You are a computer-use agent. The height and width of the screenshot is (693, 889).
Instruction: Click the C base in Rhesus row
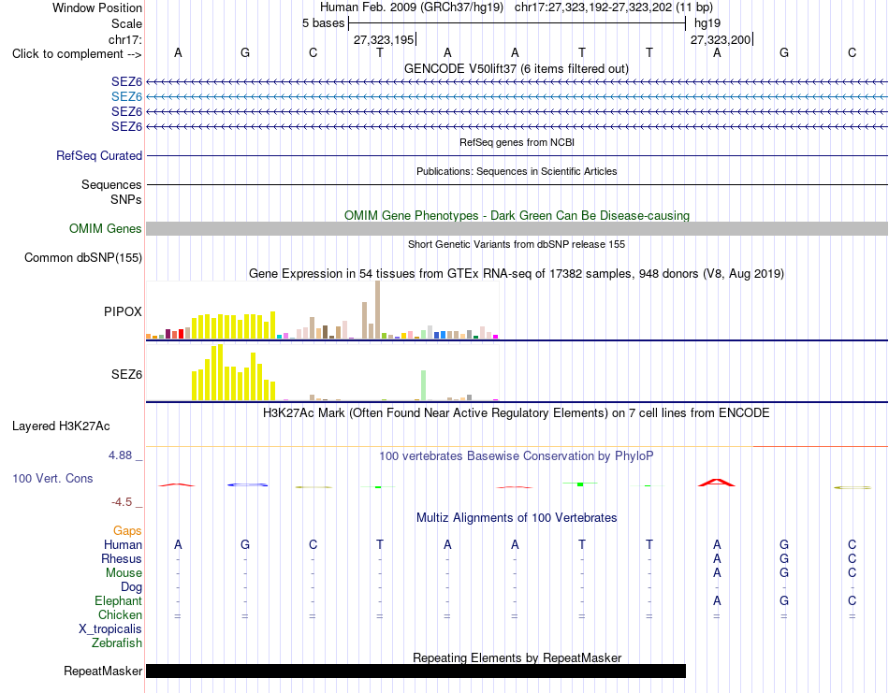coord(852,558)
